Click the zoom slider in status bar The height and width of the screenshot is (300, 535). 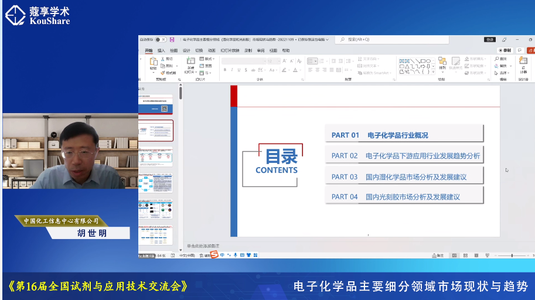(513, 255)
